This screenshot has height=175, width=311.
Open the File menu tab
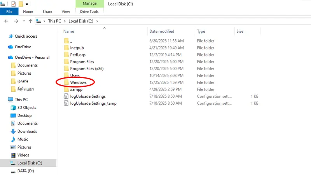(x=9, y=12)
